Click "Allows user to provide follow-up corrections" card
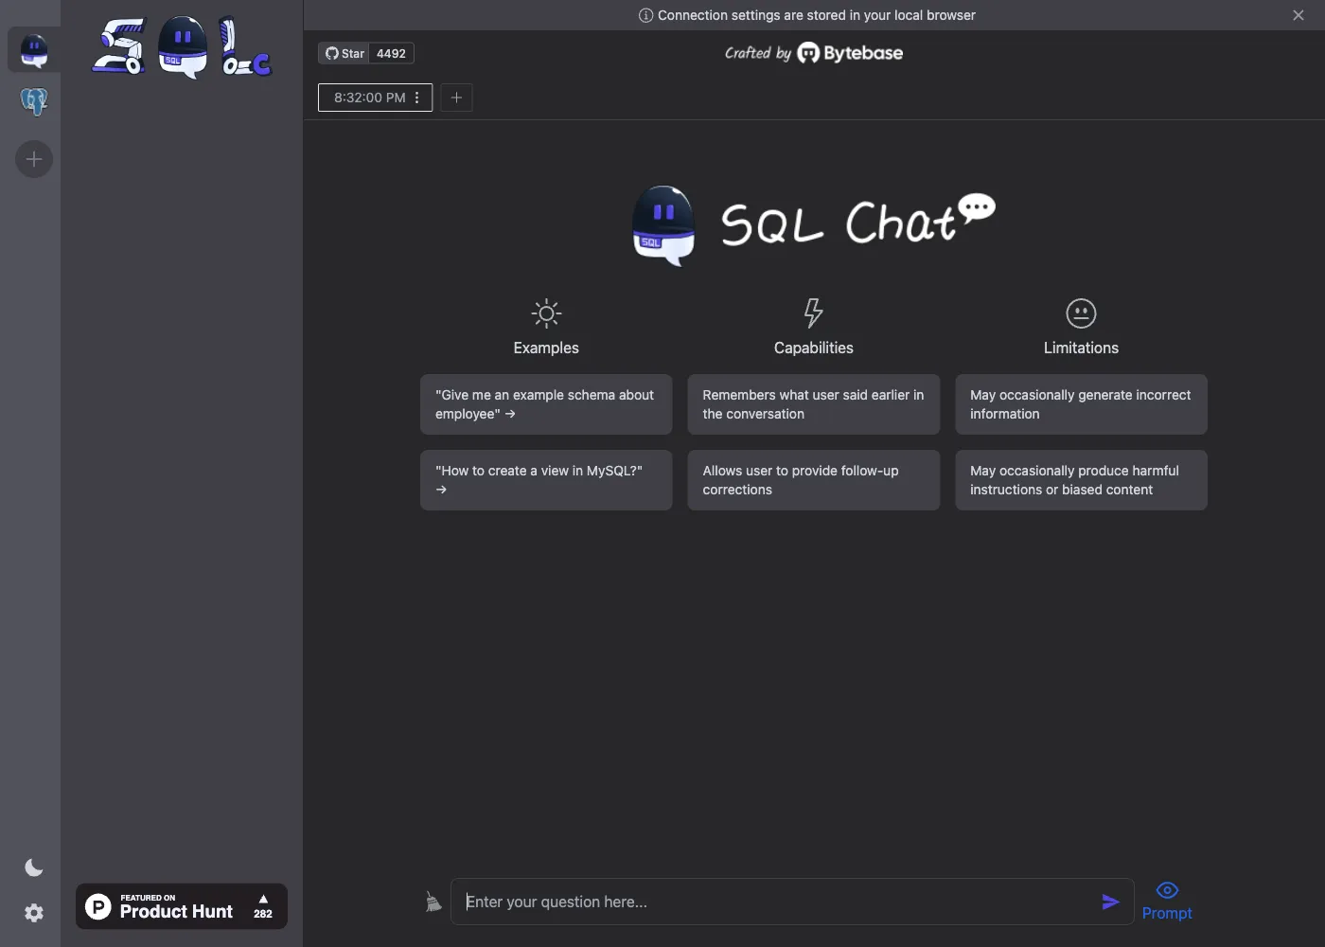Viewport: 1325px width, 947px height. [814, 480]
